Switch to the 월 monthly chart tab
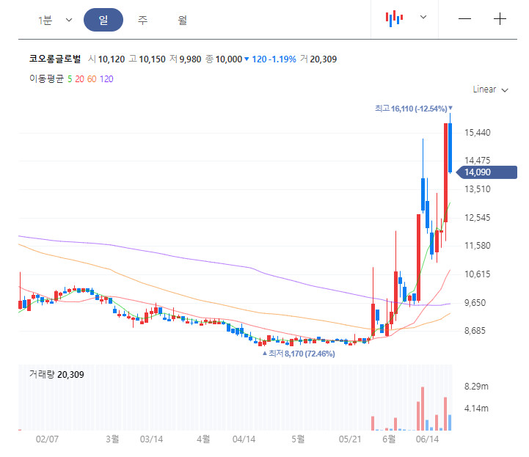The image size is (529, 457). tap(182, 21)
